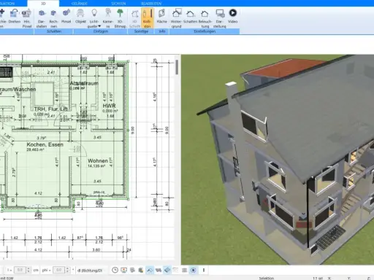Open the Fläche info tool
Screen dimensions: 374x280
click(x=162, y=17)
